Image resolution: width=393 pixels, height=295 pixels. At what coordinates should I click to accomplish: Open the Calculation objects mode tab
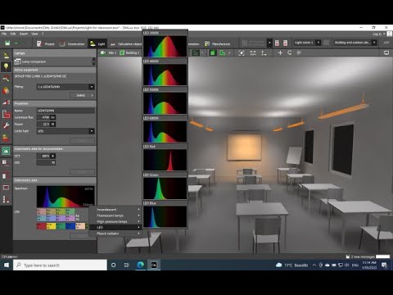click(126, 43)
